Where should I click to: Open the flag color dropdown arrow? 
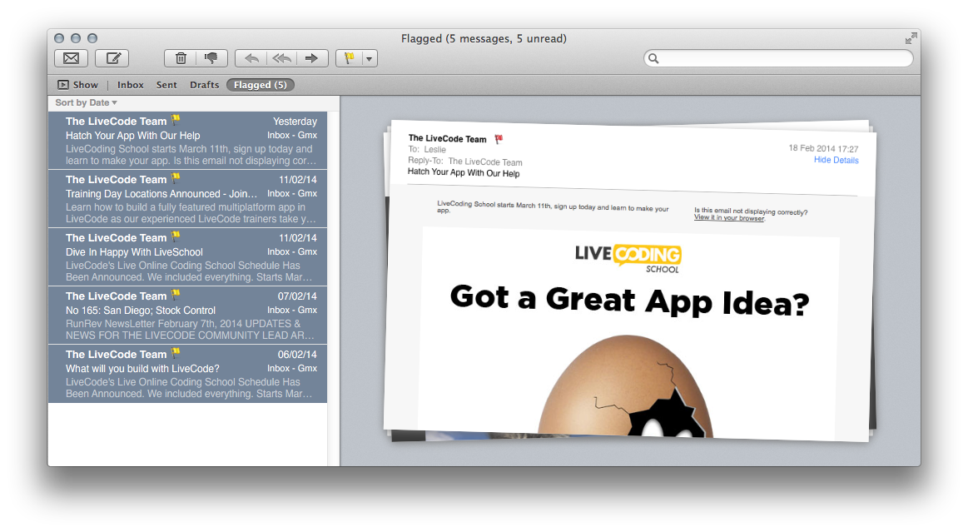370,58
